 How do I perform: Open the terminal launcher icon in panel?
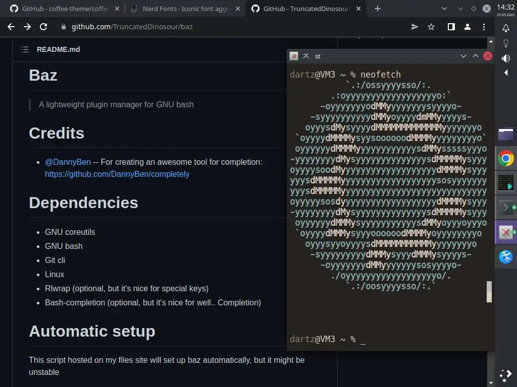tap(506, 208)
